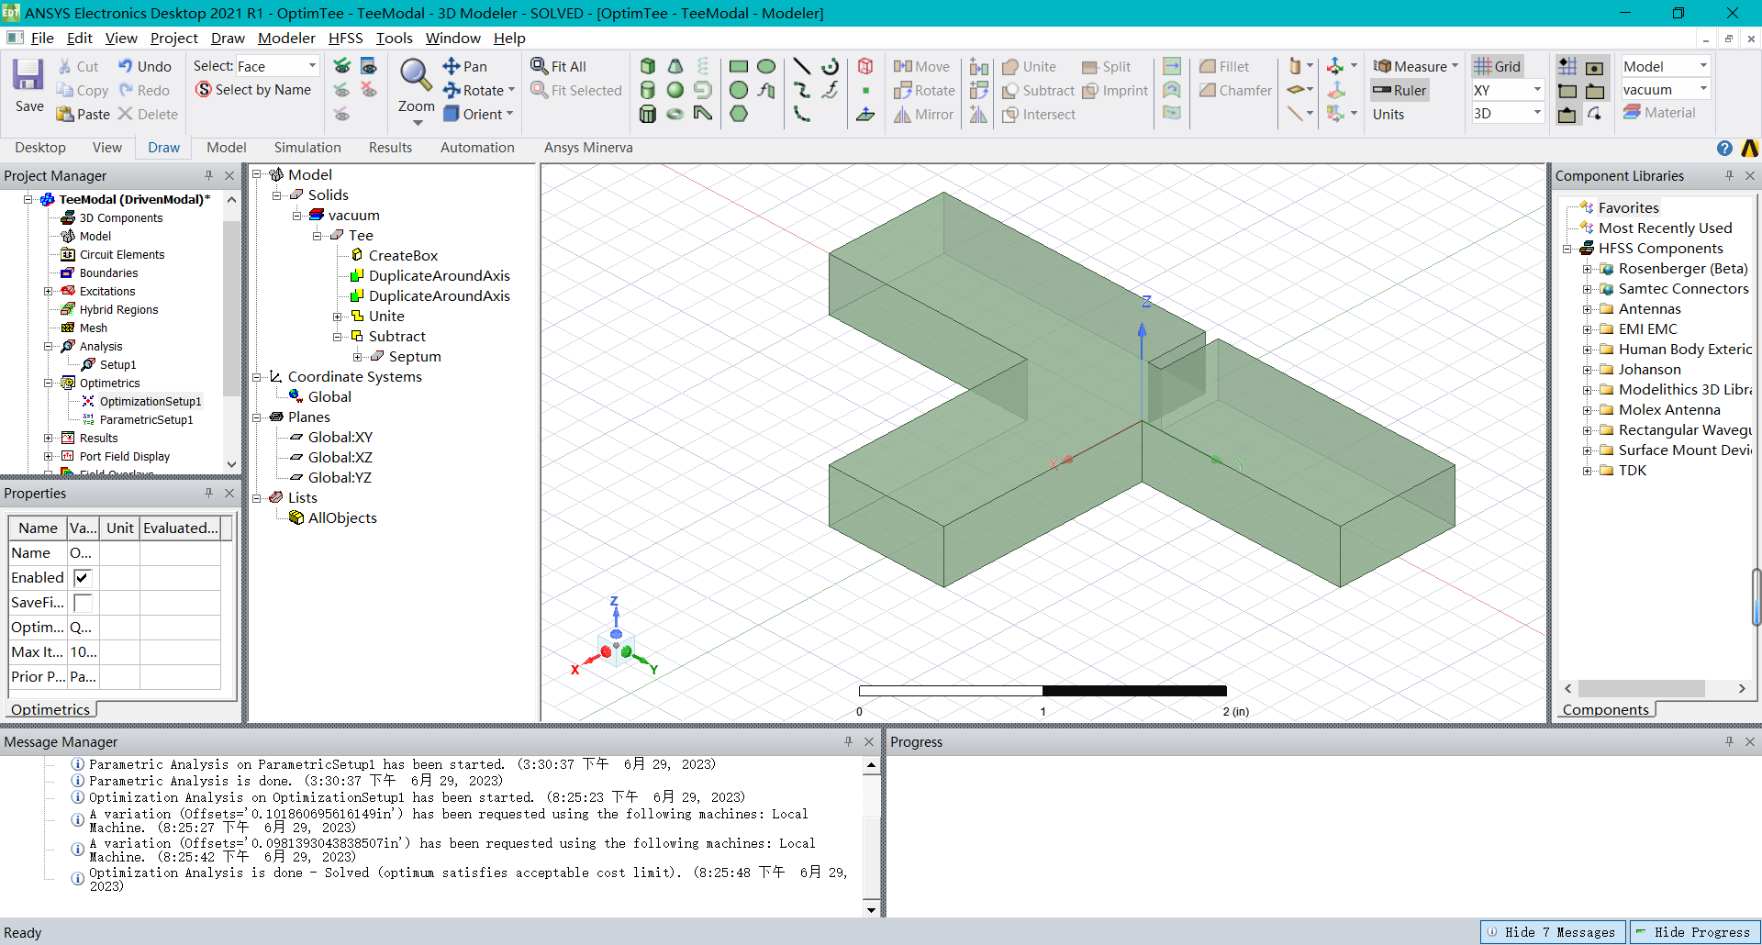Open the Measure dropdown arrow

point(1455,66)
